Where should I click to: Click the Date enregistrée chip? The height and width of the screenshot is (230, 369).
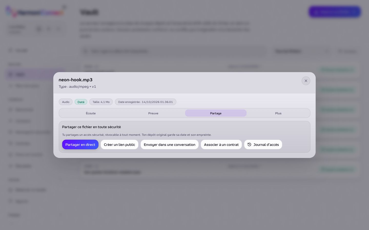pos(146,102)
